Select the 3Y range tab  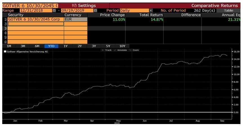[x=94, y=46]
